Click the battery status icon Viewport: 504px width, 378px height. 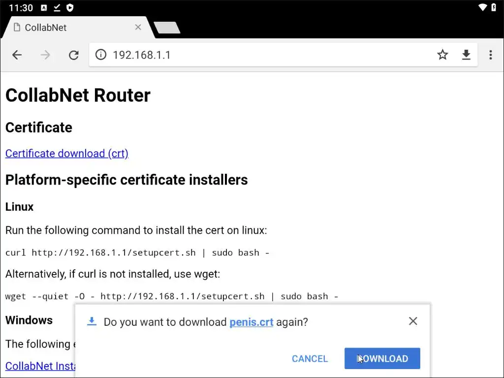click(494, 7)
